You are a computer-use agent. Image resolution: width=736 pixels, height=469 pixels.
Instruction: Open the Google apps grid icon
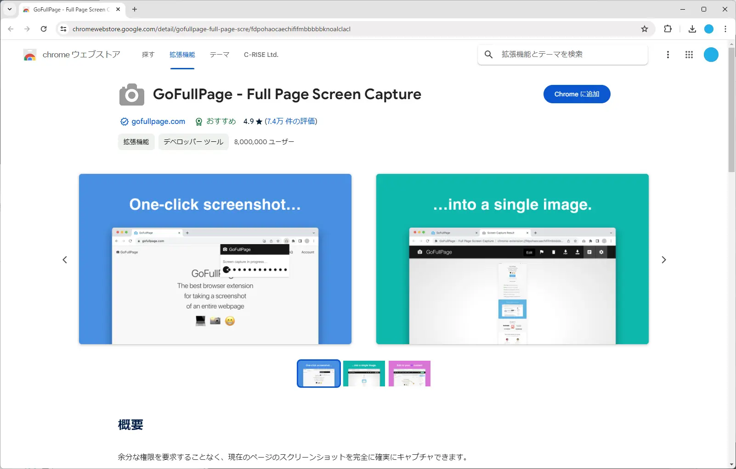[689, 55]
